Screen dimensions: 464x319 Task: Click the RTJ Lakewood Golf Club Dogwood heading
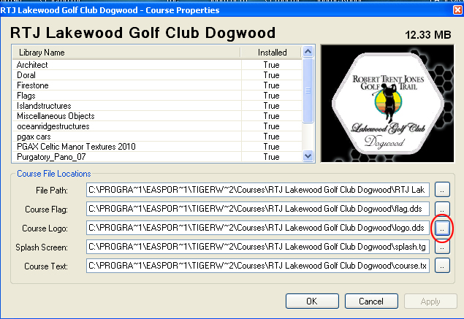pos(143,33)
